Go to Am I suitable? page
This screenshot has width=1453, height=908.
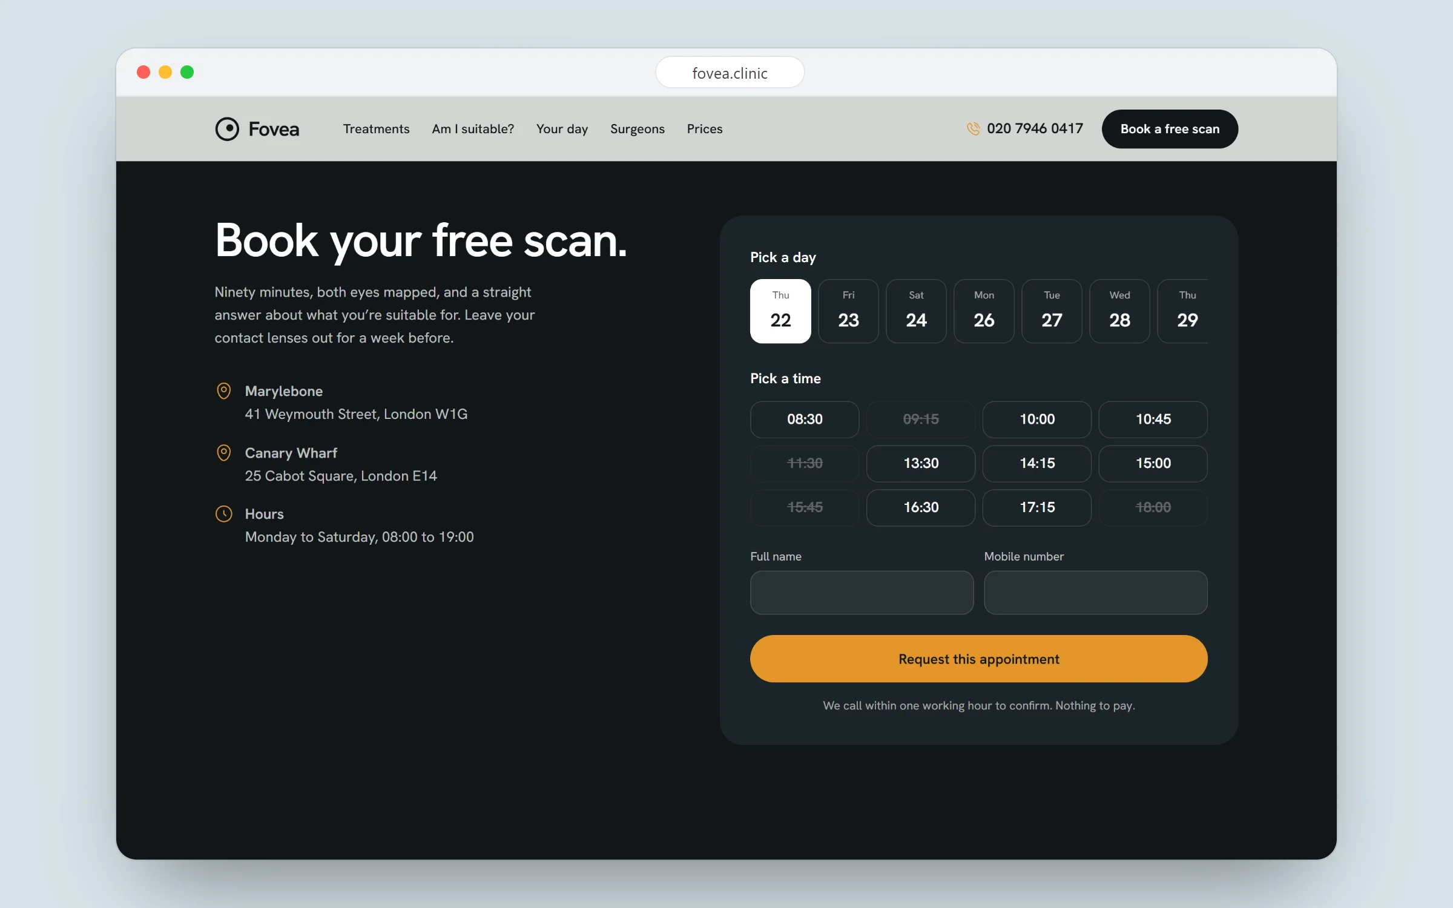473,129
